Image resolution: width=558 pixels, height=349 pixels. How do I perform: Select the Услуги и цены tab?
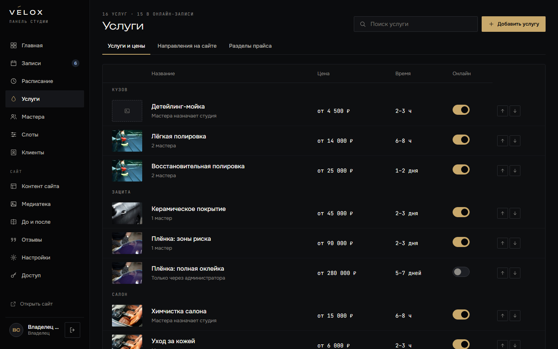(x=126, y=46)
